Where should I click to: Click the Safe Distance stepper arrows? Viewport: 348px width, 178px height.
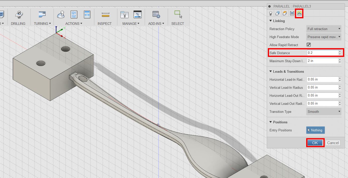[340, 53]
